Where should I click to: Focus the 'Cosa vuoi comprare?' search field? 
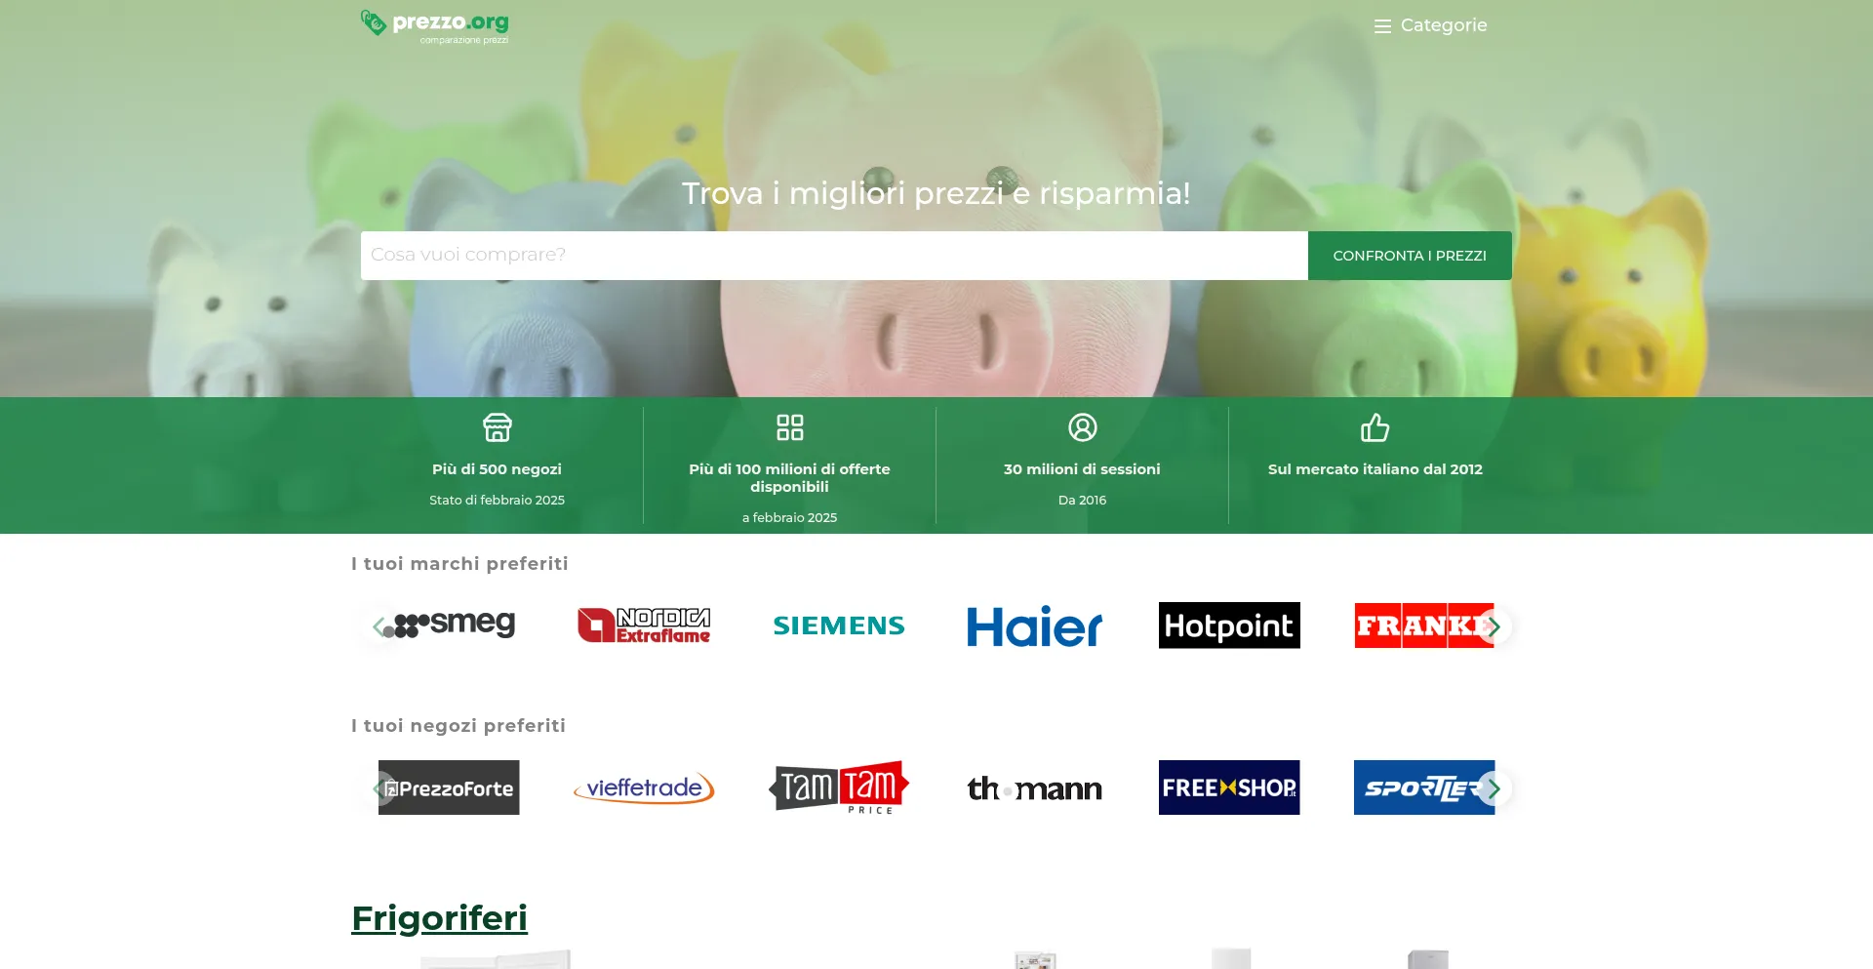[x=834, y=256]
